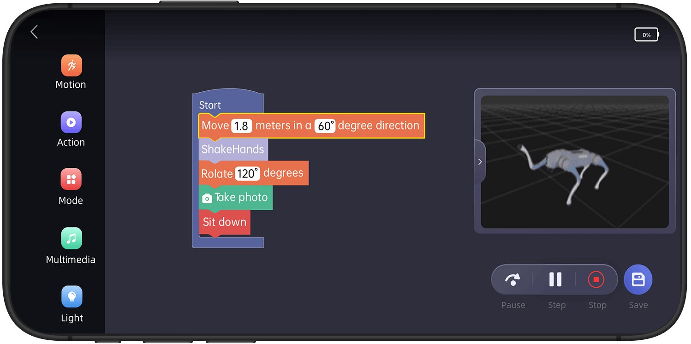Edit the 120° rotation field
691x344 pixels.
247,174
